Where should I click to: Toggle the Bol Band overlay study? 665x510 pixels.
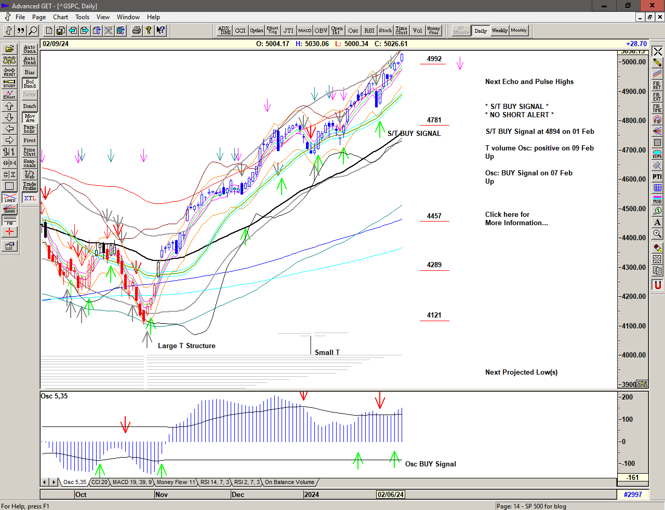30,84
